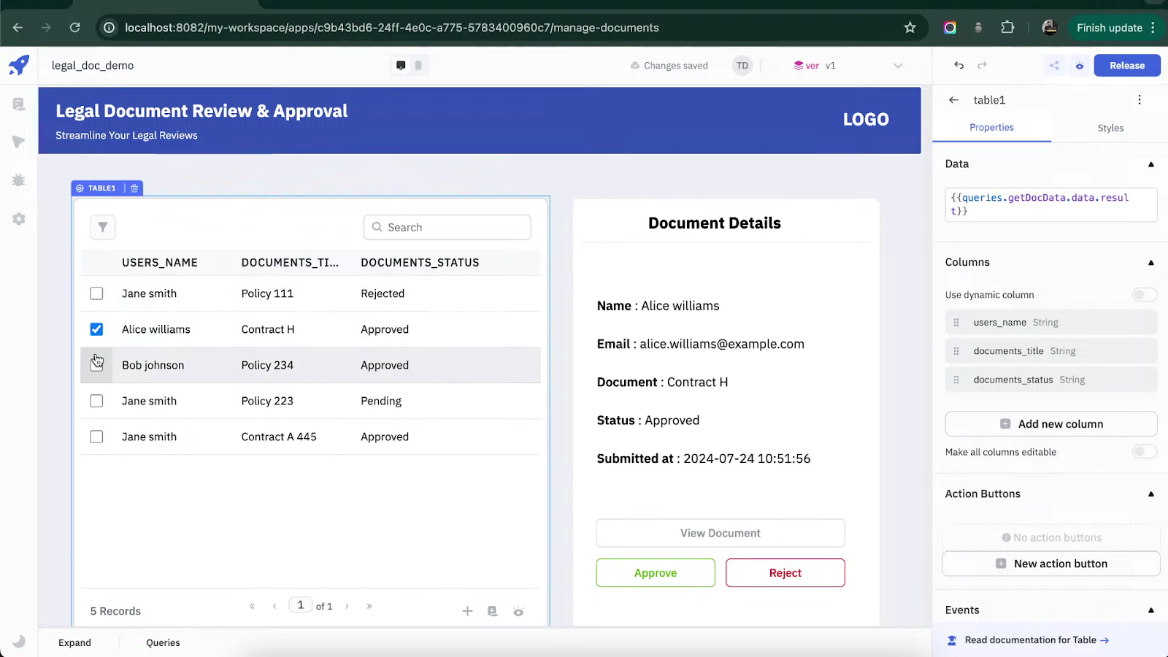Click the red Reject button
This screenshot has height=657, width=1168.
click(785, 573)
